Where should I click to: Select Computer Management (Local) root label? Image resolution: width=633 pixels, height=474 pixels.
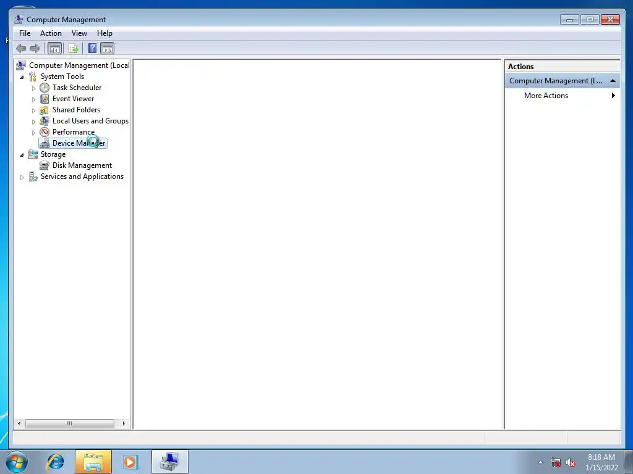click(79, 65)
